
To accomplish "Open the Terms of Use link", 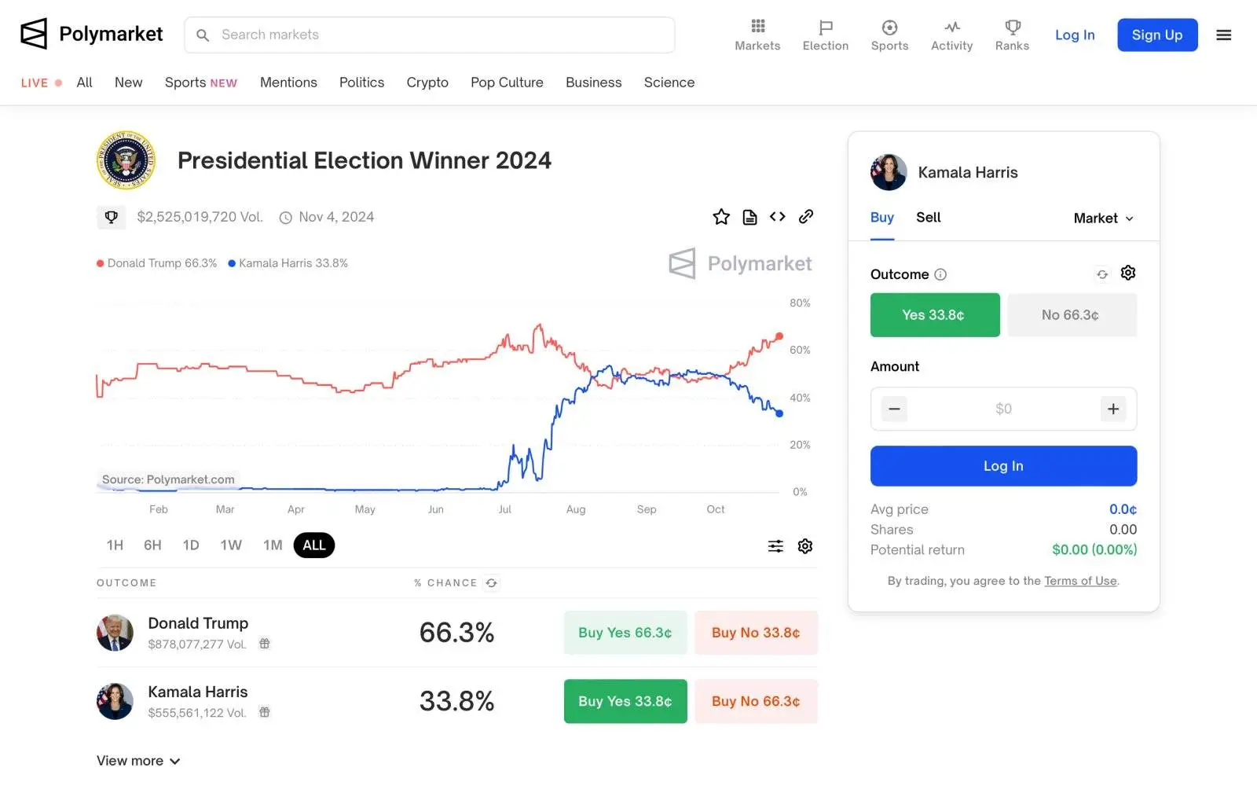I will click(x=1080, y=581).
